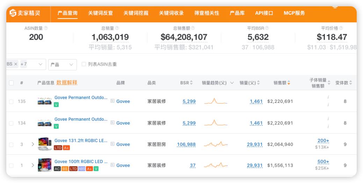Click the sales trend sparkline in row 1

[x=216, y=165]
